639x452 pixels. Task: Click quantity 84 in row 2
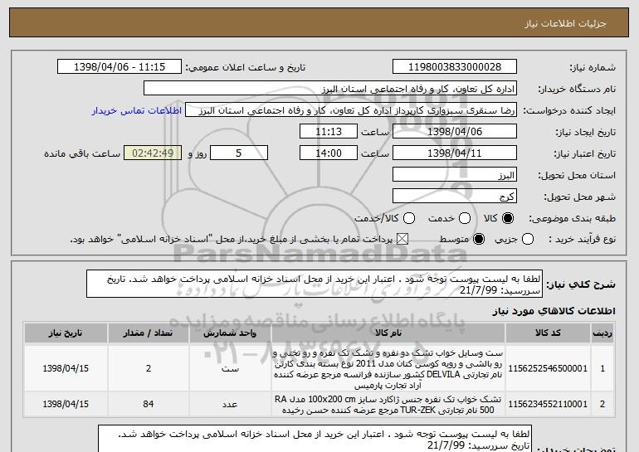pos(149,405)
